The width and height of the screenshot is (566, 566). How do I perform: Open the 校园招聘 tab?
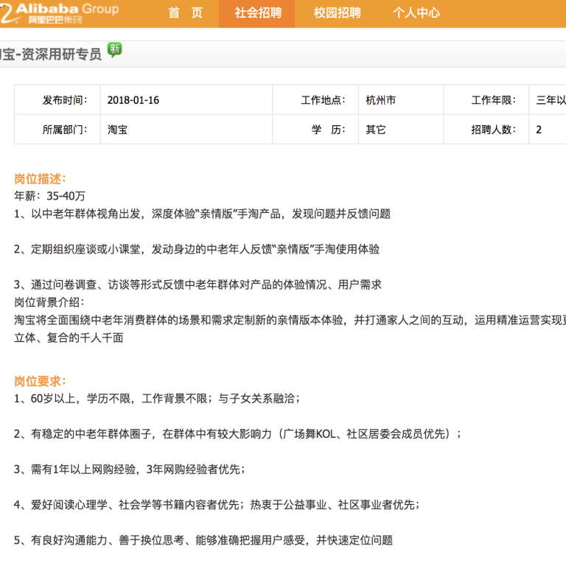[x=338, y=13]
